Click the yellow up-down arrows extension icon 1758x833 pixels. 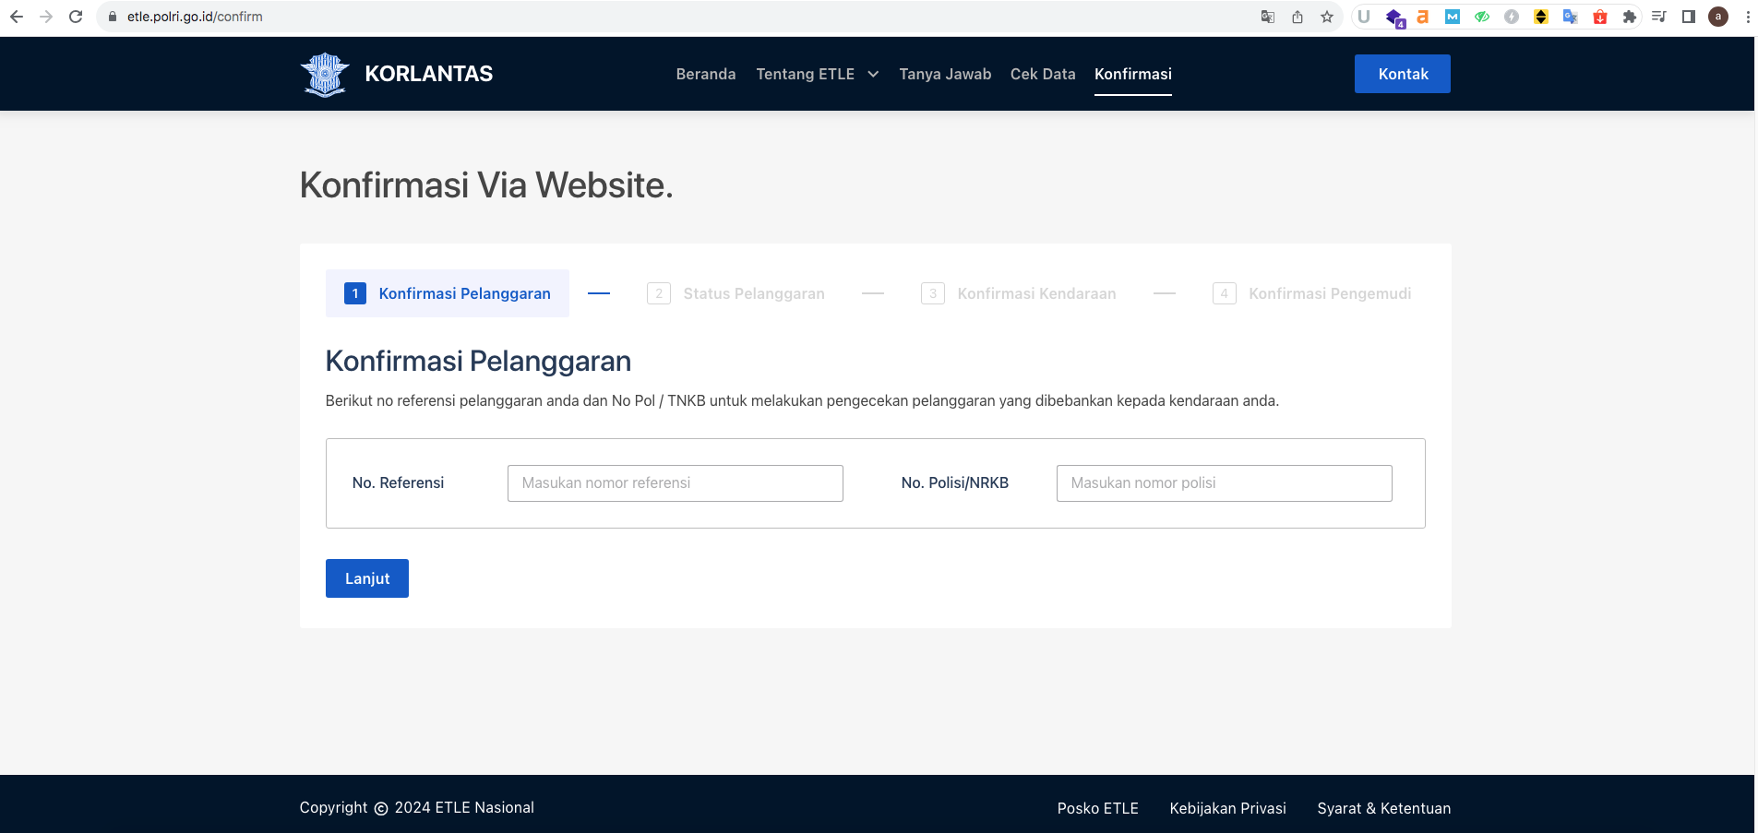[1541, 17]
